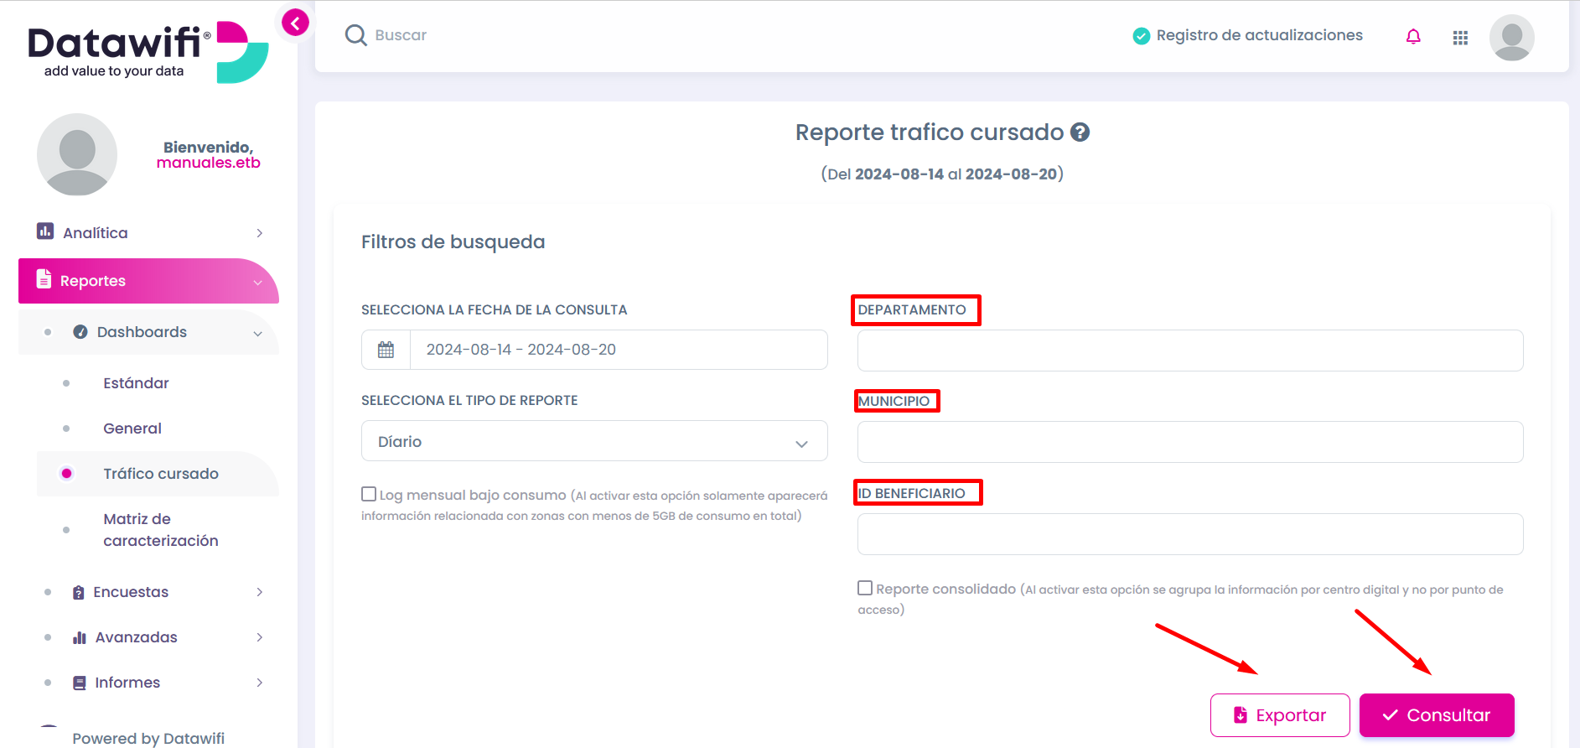The height and width of the screenshot is (748, 1580).
Task: Open notifications bell icon
Action: pos(1413,36)
